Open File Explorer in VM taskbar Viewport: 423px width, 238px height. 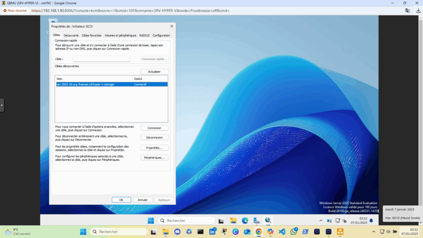coord(233,221)
